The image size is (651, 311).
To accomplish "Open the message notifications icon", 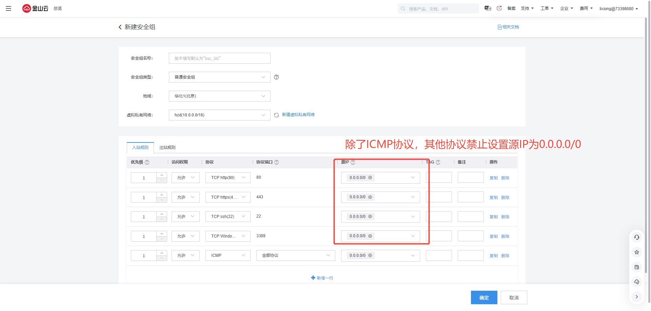I will 499,8.
